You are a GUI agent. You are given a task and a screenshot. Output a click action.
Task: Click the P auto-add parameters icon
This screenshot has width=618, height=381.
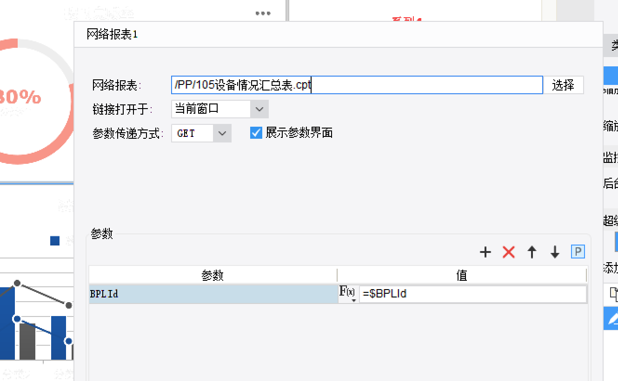point(578,252)
